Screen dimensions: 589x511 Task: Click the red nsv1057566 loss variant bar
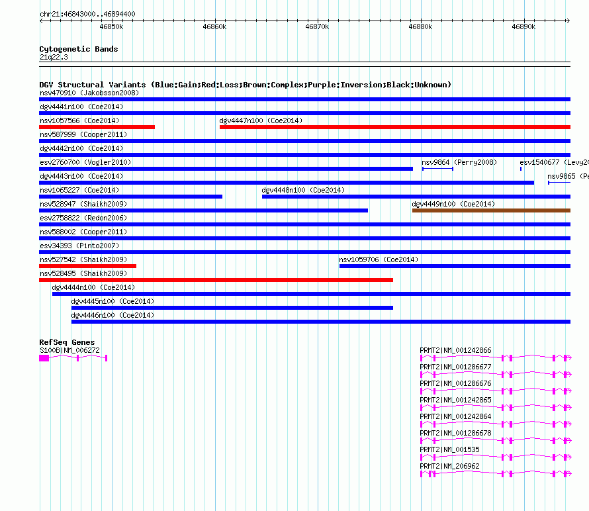click(97, 127)
